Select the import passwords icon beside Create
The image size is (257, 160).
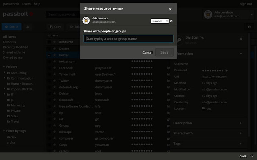[x=28, y=27]
